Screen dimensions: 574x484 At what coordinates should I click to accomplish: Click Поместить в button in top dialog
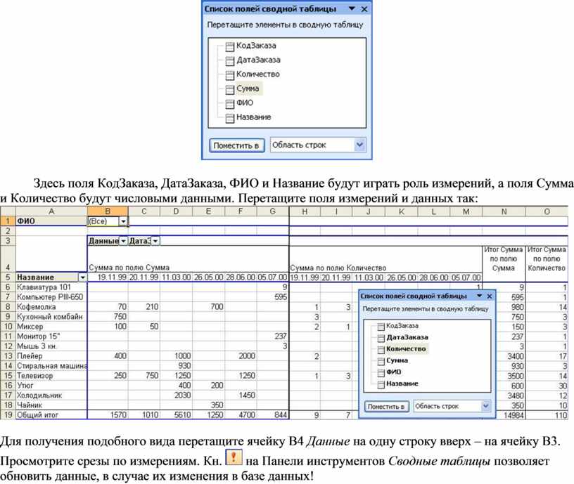(236, 145)
